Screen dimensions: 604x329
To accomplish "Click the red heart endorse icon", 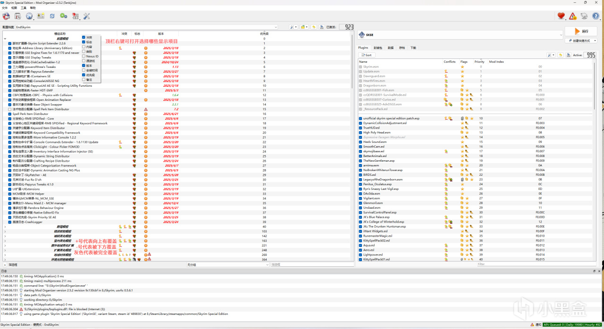I will click(561, 16).
